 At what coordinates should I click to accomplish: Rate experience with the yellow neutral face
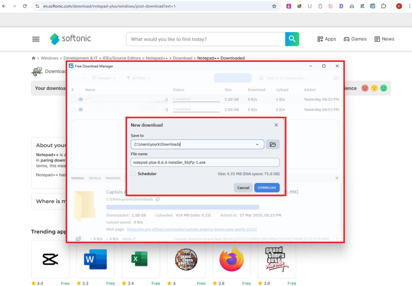click(374, 88)
